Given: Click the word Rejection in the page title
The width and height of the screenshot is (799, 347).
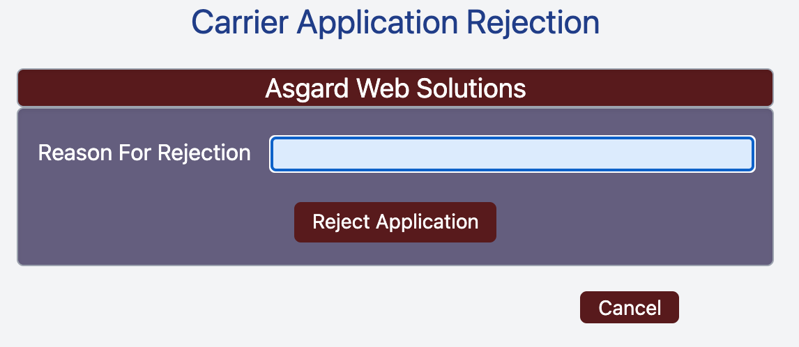Looking at the screenshot, I should point(533,22).
